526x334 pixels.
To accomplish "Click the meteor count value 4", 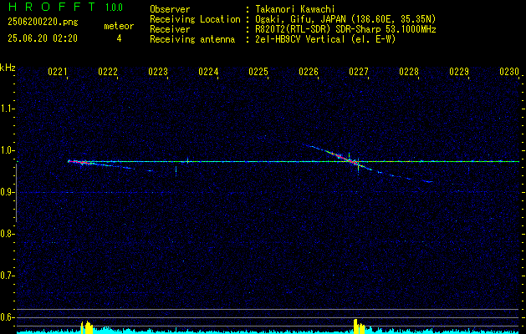I will (x=119, y=38).
